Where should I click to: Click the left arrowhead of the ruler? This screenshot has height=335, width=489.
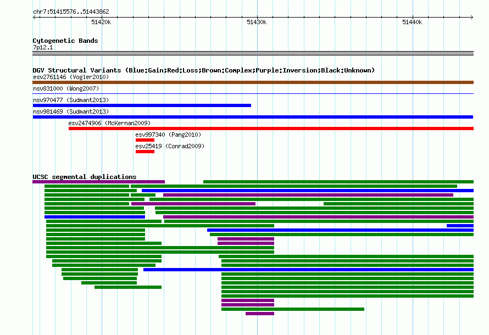click(x=34, y=17)
